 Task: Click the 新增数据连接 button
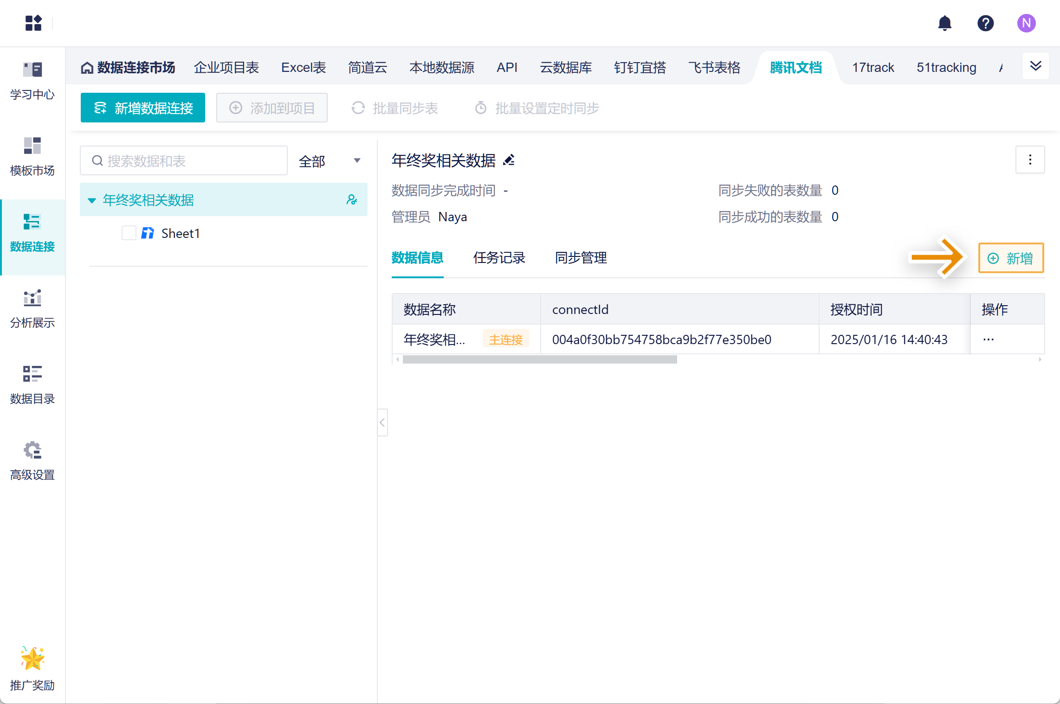point(143,108)
